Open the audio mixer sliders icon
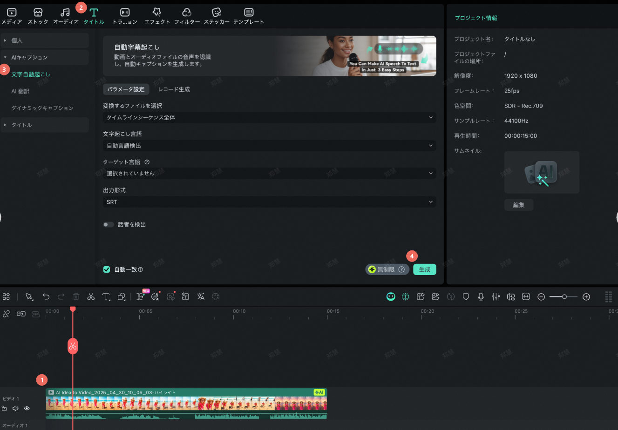618x430 pixels. (496, 296)
